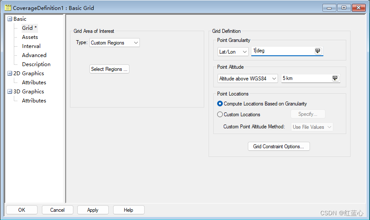Open the Grid Area Type dropdown
Viewport: 370px width, 220px height.
(x=114, y=43)
